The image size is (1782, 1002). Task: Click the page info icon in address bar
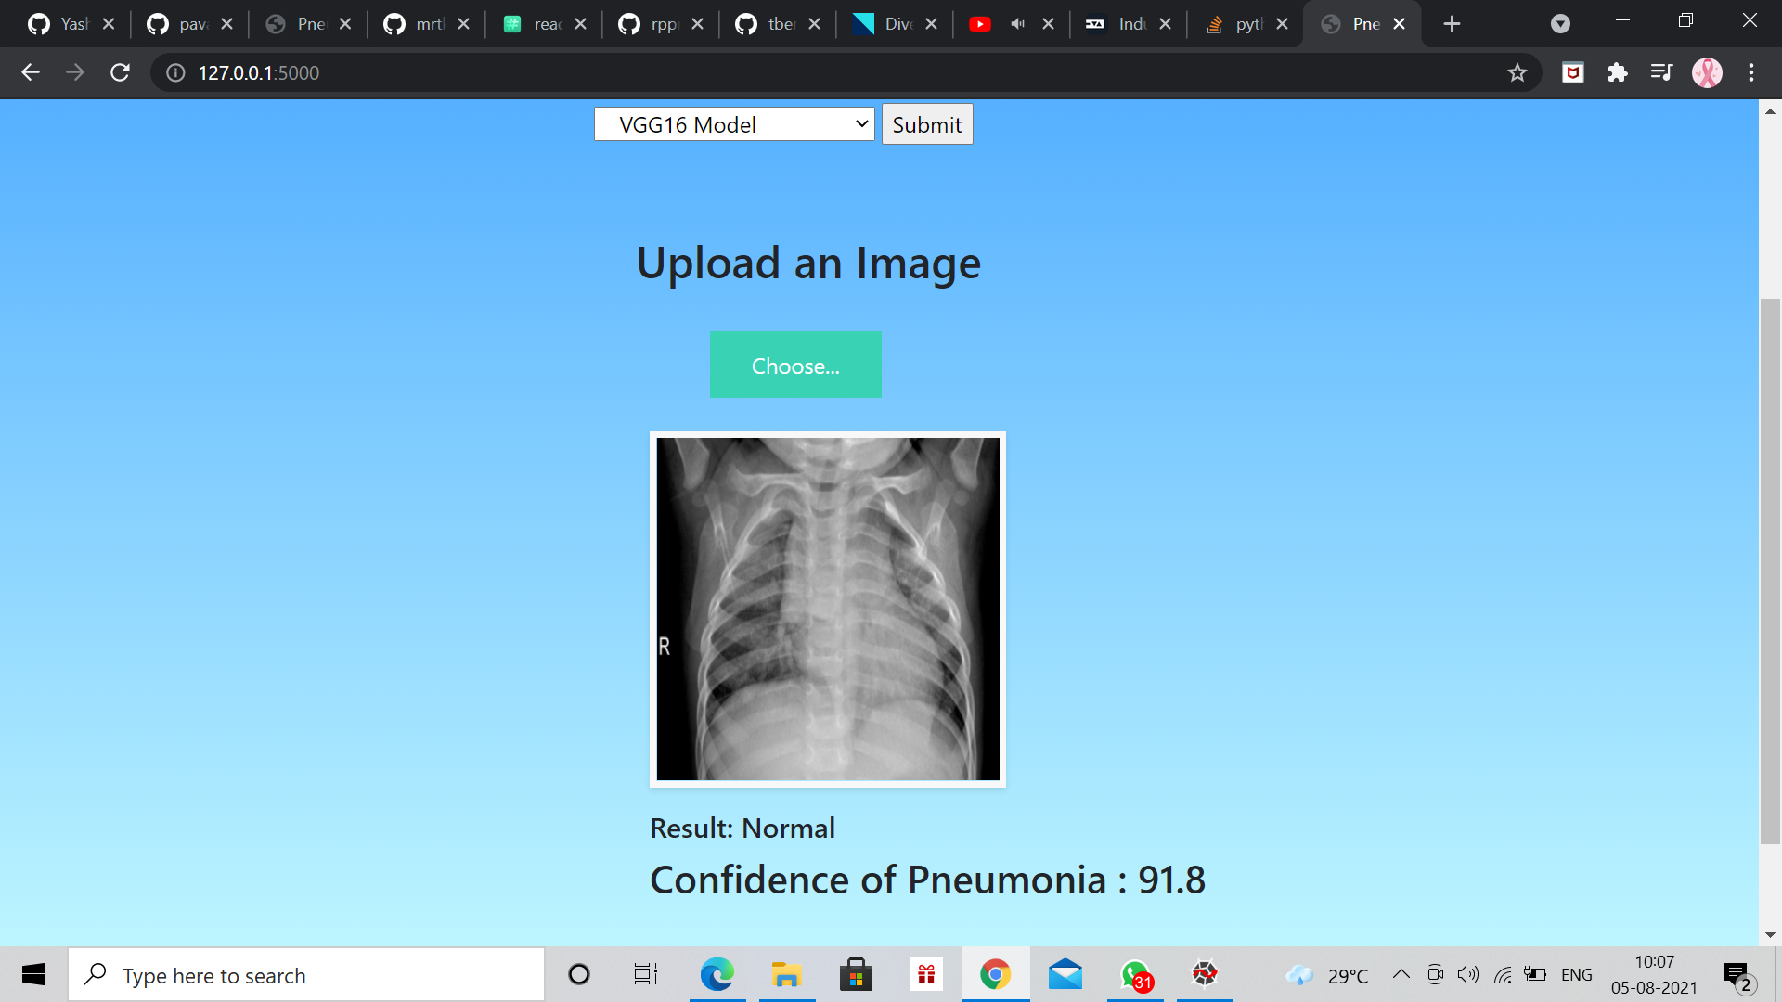click(x=175, y=72)
